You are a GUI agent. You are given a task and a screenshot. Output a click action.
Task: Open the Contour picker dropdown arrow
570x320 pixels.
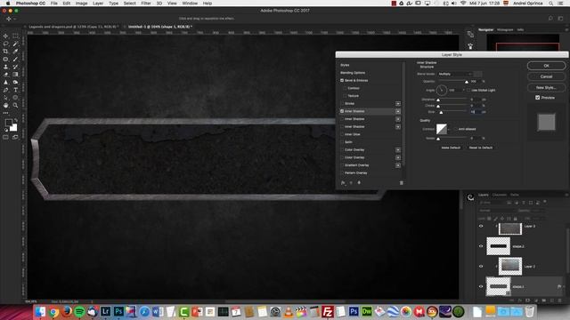pos(449,129)
